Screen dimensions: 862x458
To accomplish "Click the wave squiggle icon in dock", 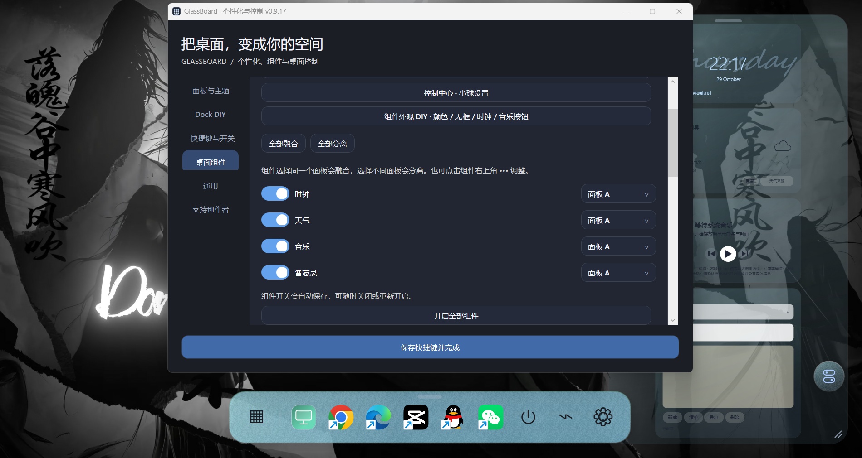I will click(566, 417).
